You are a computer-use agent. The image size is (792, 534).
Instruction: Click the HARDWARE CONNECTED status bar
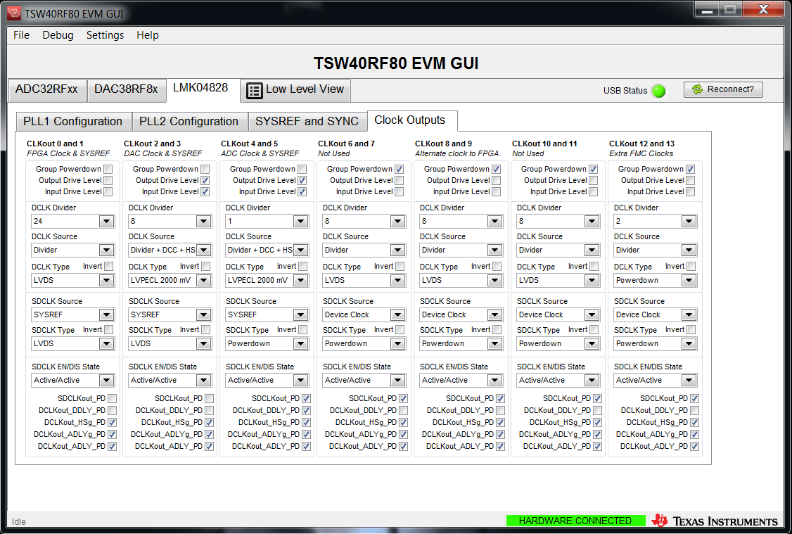pyautogui.click(x=575, y=521)
